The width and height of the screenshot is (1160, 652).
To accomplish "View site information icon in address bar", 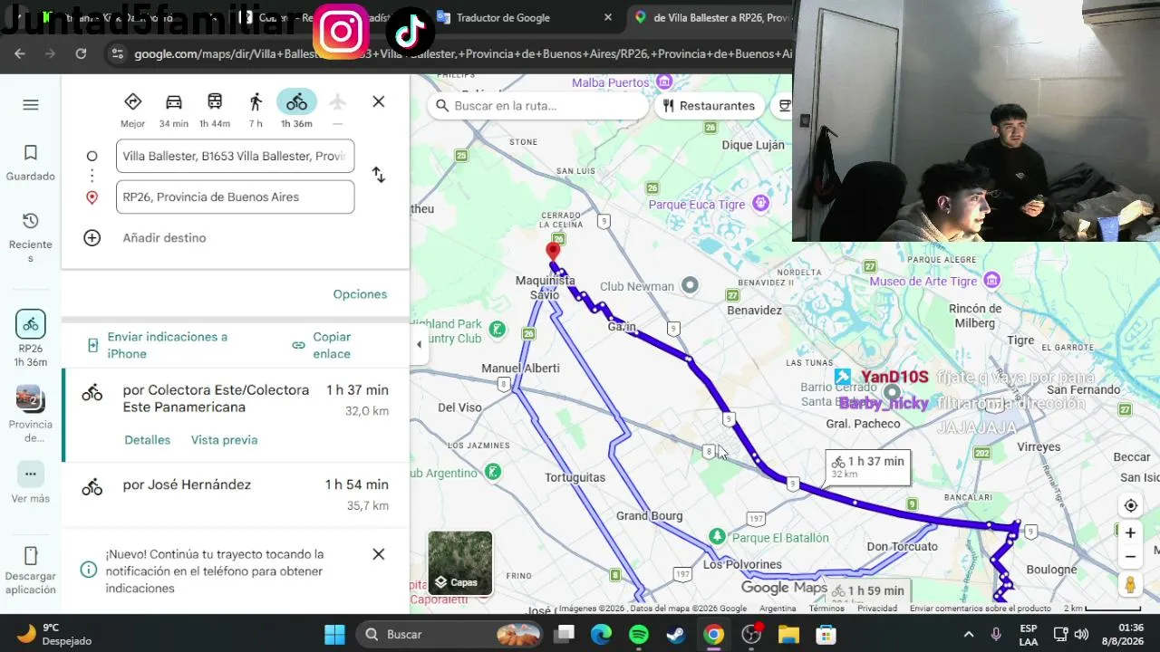I will coord(117,53).
